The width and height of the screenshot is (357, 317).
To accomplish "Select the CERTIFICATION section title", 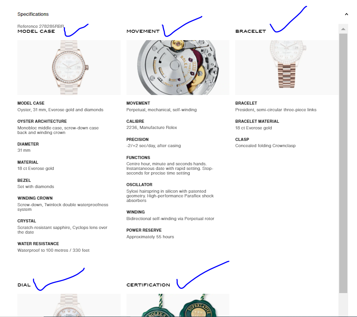I will [148, 285].
